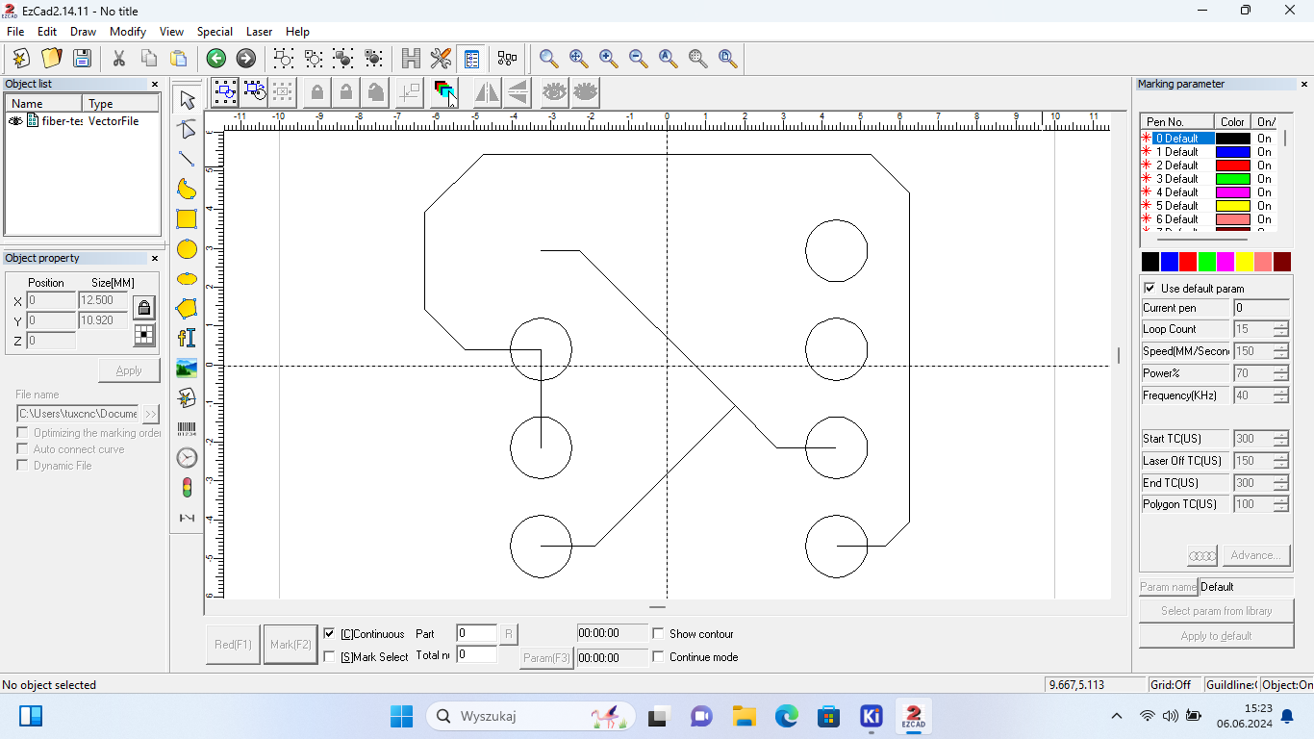This screenshot has width=1314, height=739.
Task: Select the Pick arrow tool
Action: coord(188,99)
